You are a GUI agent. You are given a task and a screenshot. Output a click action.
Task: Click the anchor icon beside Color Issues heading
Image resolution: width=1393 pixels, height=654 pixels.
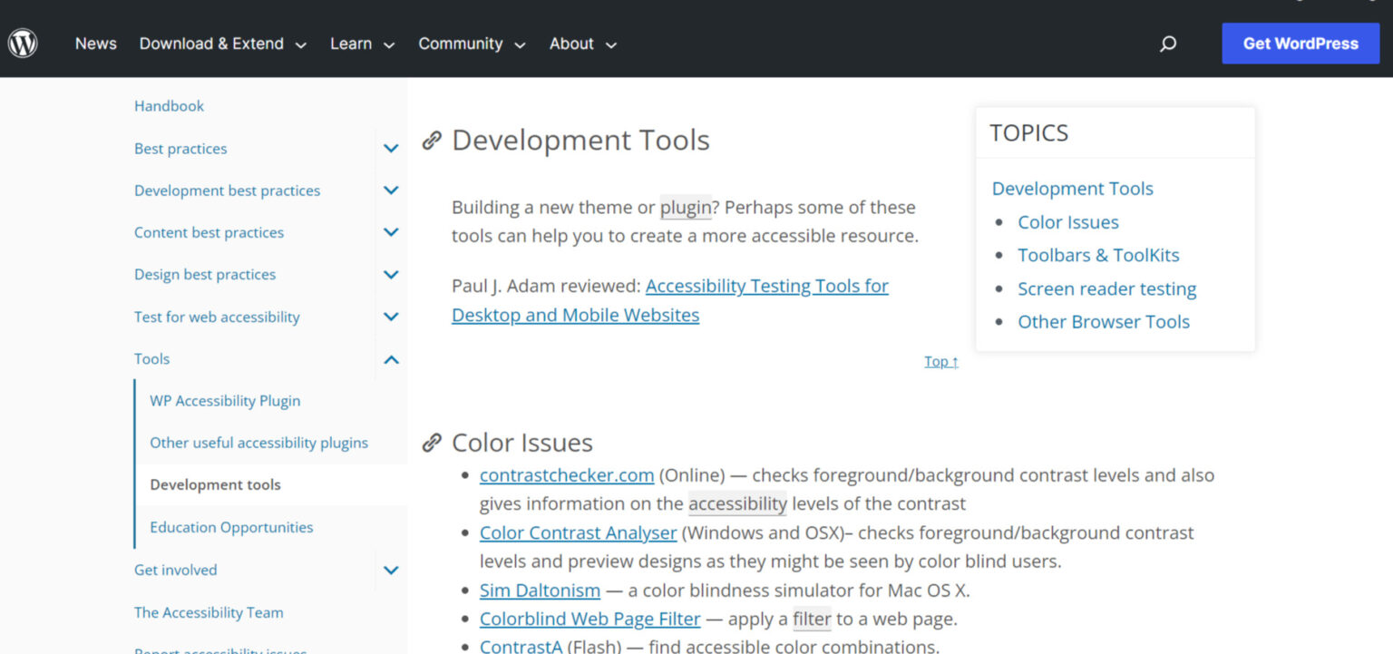pyautogui.click(x=432, y=443)
